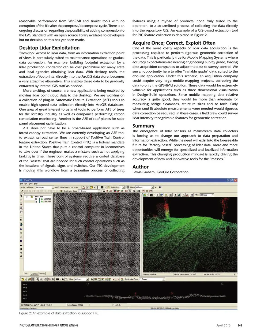This screenshot has height=334, width=257.
Task: Select the arrow pointer tool in left toolbar
Action: click(x=21, y=196)
